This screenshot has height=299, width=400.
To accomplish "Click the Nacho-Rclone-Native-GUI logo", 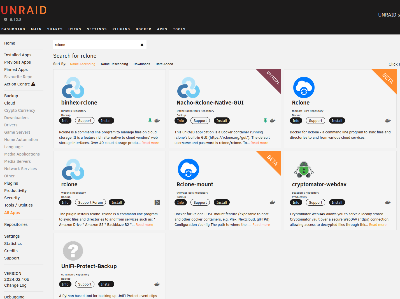I will click(x=189, y=87).
